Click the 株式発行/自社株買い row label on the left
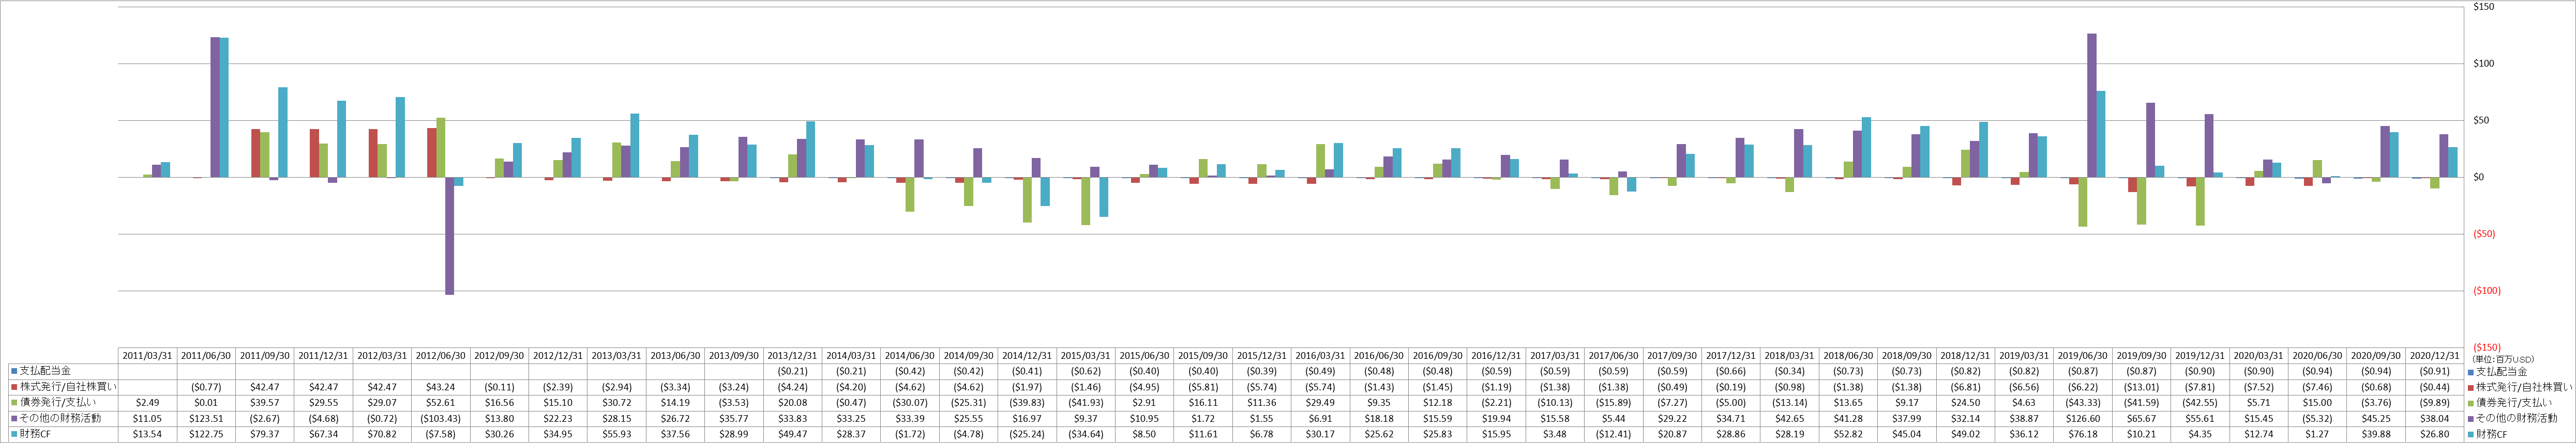 [x=68, y=387]
